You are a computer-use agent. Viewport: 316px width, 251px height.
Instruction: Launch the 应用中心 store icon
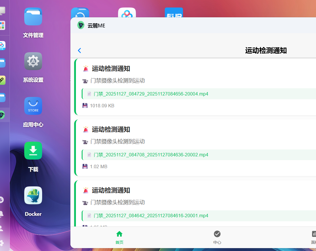point(33,106)
